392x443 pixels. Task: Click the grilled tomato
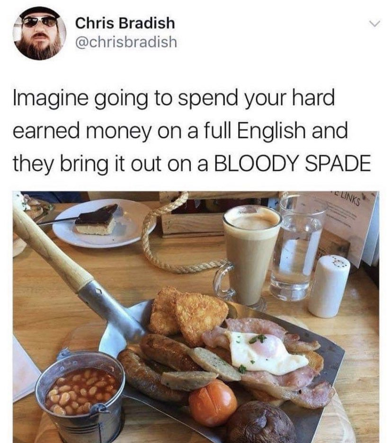(213, 403)
